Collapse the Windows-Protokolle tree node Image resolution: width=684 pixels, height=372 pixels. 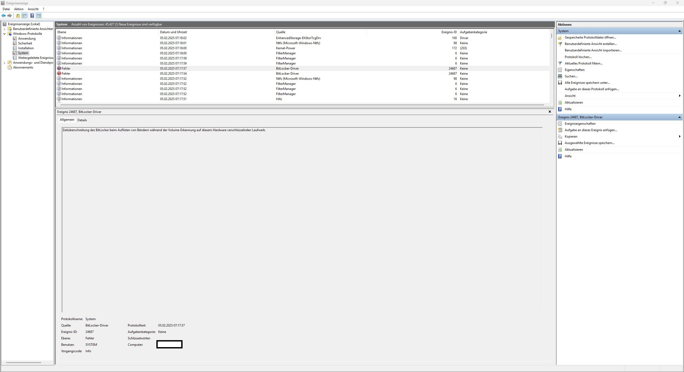tap(5, 34)
